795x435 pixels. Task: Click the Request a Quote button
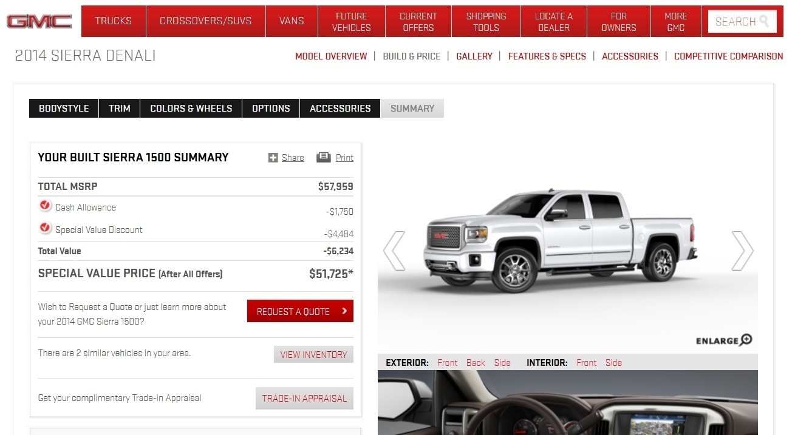(300, 311)
